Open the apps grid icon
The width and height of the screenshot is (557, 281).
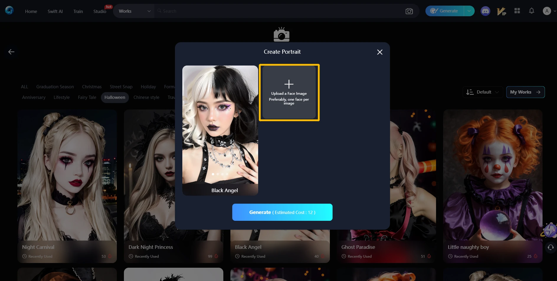(x=517, y=11)
